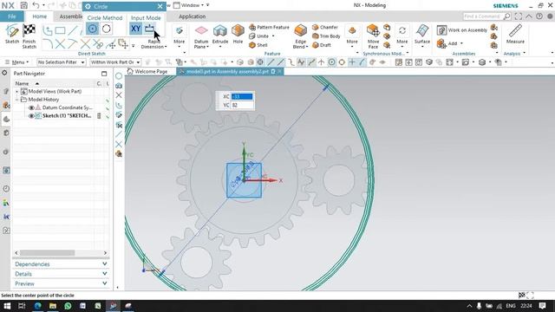Open the Welcome Page tab
This screenshot has width=555, height=312.
tap(147, 71)
